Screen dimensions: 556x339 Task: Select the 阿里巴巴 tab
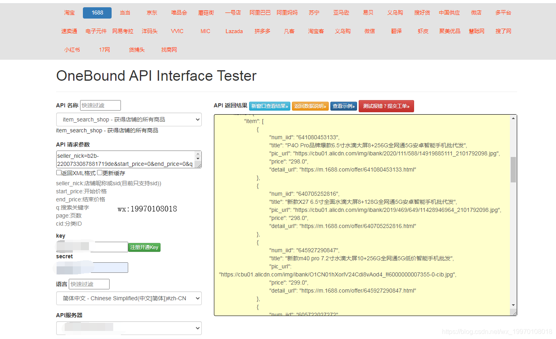click(260, 13)
